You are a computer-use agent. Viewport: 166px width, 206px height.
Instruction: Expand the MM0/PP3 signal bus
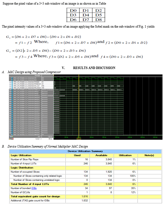[x=10, y=103]
